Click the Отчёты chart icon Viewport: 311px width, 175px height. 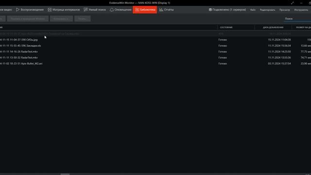pyautogui.click(x=161, y=10)
